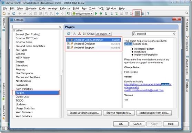Click Install JetBrains plugin button
Screen dimensions: 192x133
point(84,113)
